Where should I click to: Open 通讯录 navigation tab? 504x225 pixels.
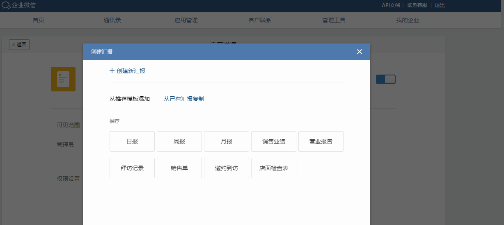(112, 20)
